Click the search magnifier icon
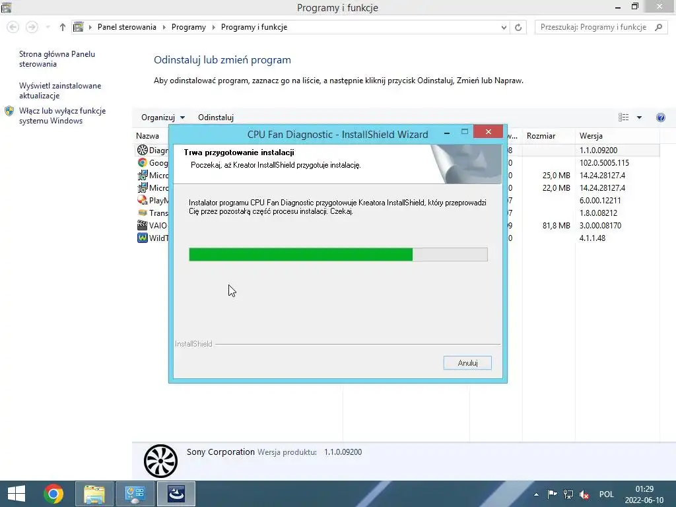This screenshot has height=507, width=676. tap(658, 27)
